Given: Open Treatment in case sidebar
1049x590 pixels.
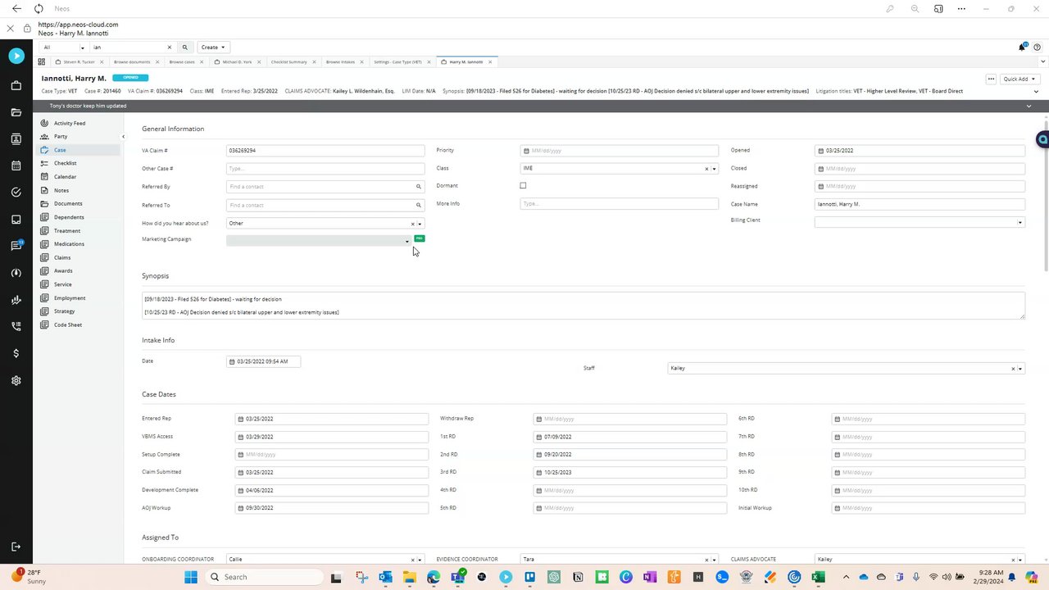Looking at the screenshot, I should point(67,231).
